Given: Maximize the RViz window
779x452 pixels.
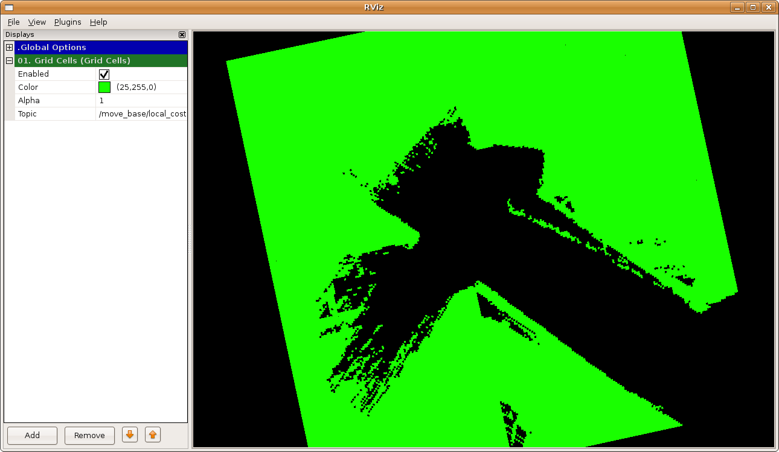Looking at the screenshot, I should click(752, 7).
